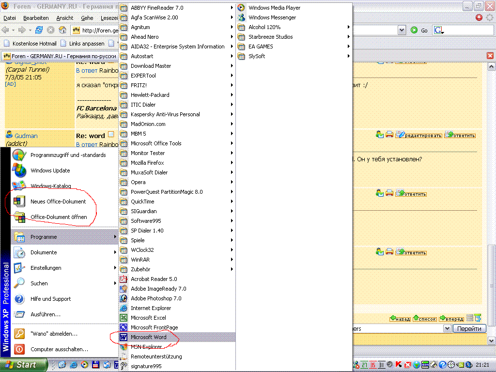Open the Kostenlose Hotmail bookmark
Viewport: 496px width, 372px height.
pos(31,43)
